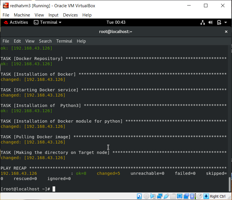Click the 'PLAY RECAP' heading text
Screen dimensions: 232x200
click(14, 168)
